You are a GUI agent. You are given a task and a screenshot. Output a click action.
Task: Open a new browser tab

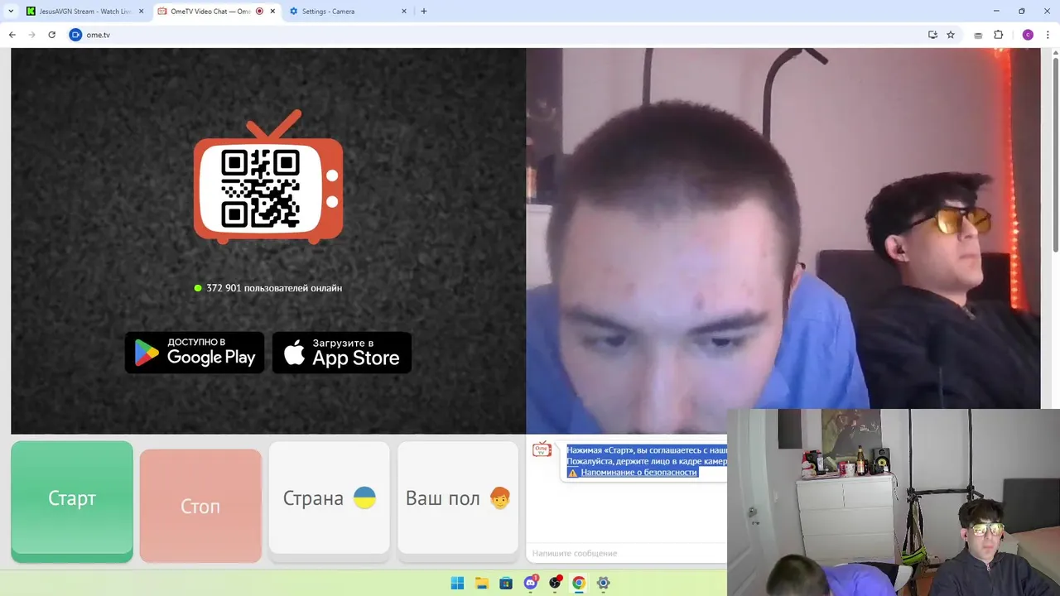point(424,12)
